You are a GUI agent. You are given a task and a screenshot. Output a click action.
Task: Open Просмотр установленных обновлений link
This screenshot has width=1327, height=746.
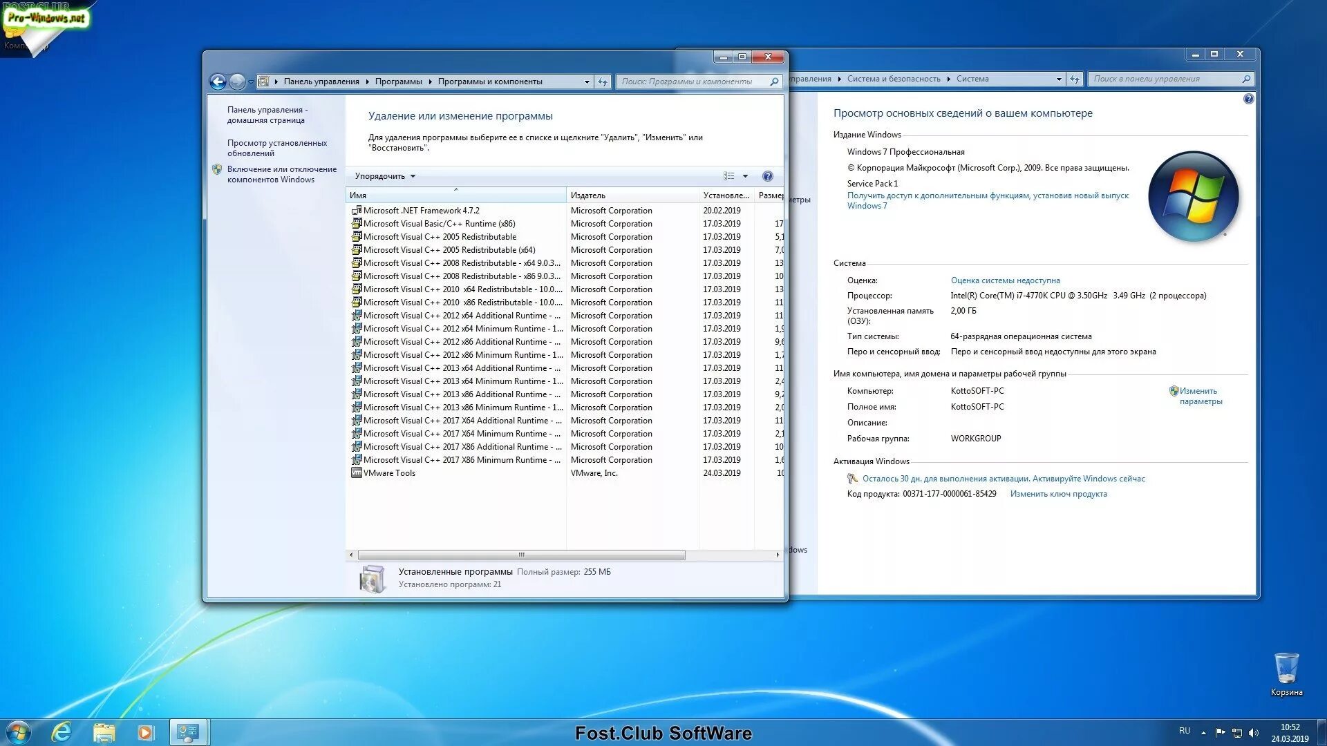click(x=276, y=148)
